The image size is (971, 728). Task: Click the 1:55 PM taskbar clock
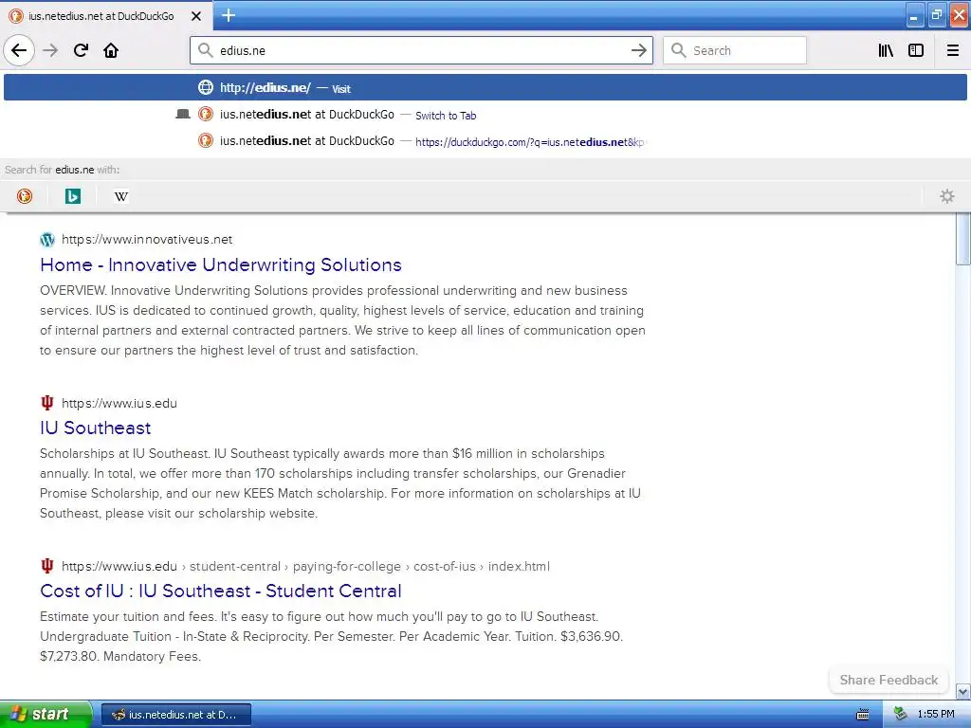coord(935,715)
